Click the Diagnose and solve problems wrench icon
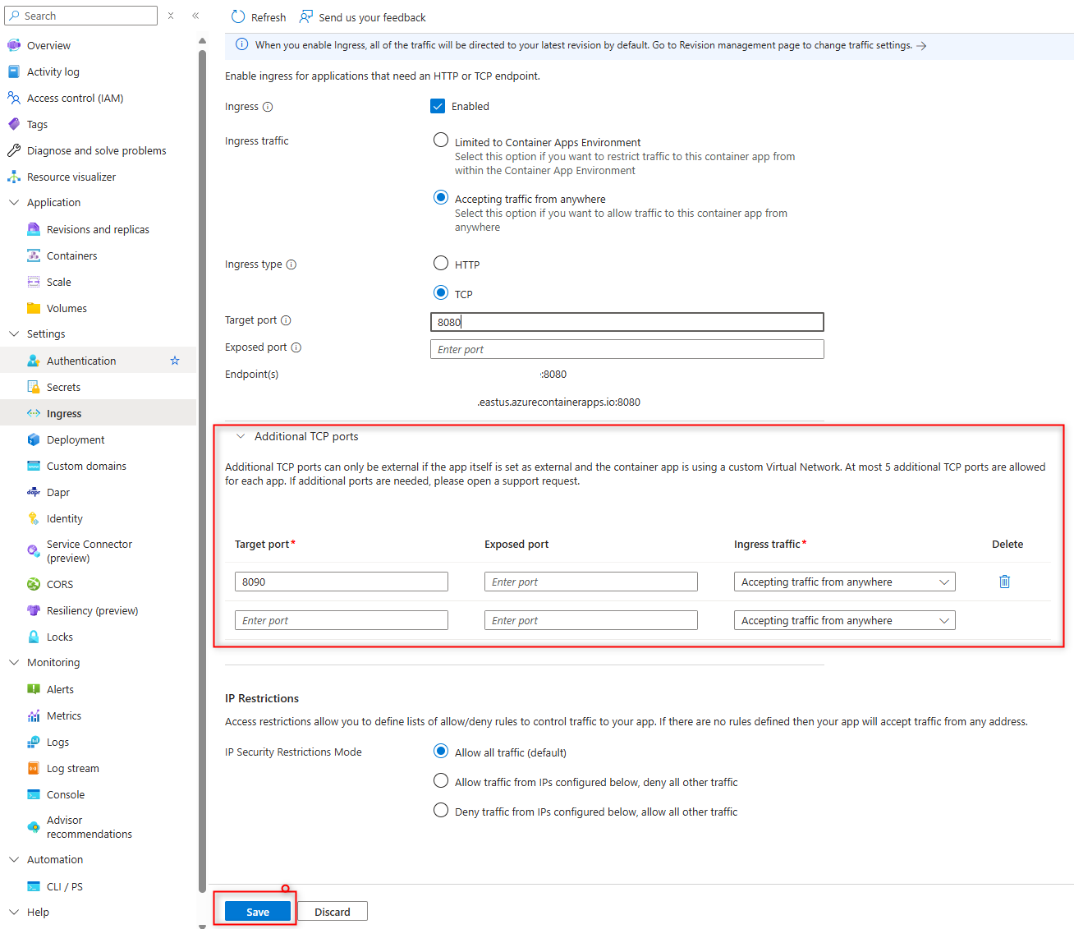Image resolution: width=1074 pixels, height=929 pixels. pyautogui.click(x=14, y=150)
